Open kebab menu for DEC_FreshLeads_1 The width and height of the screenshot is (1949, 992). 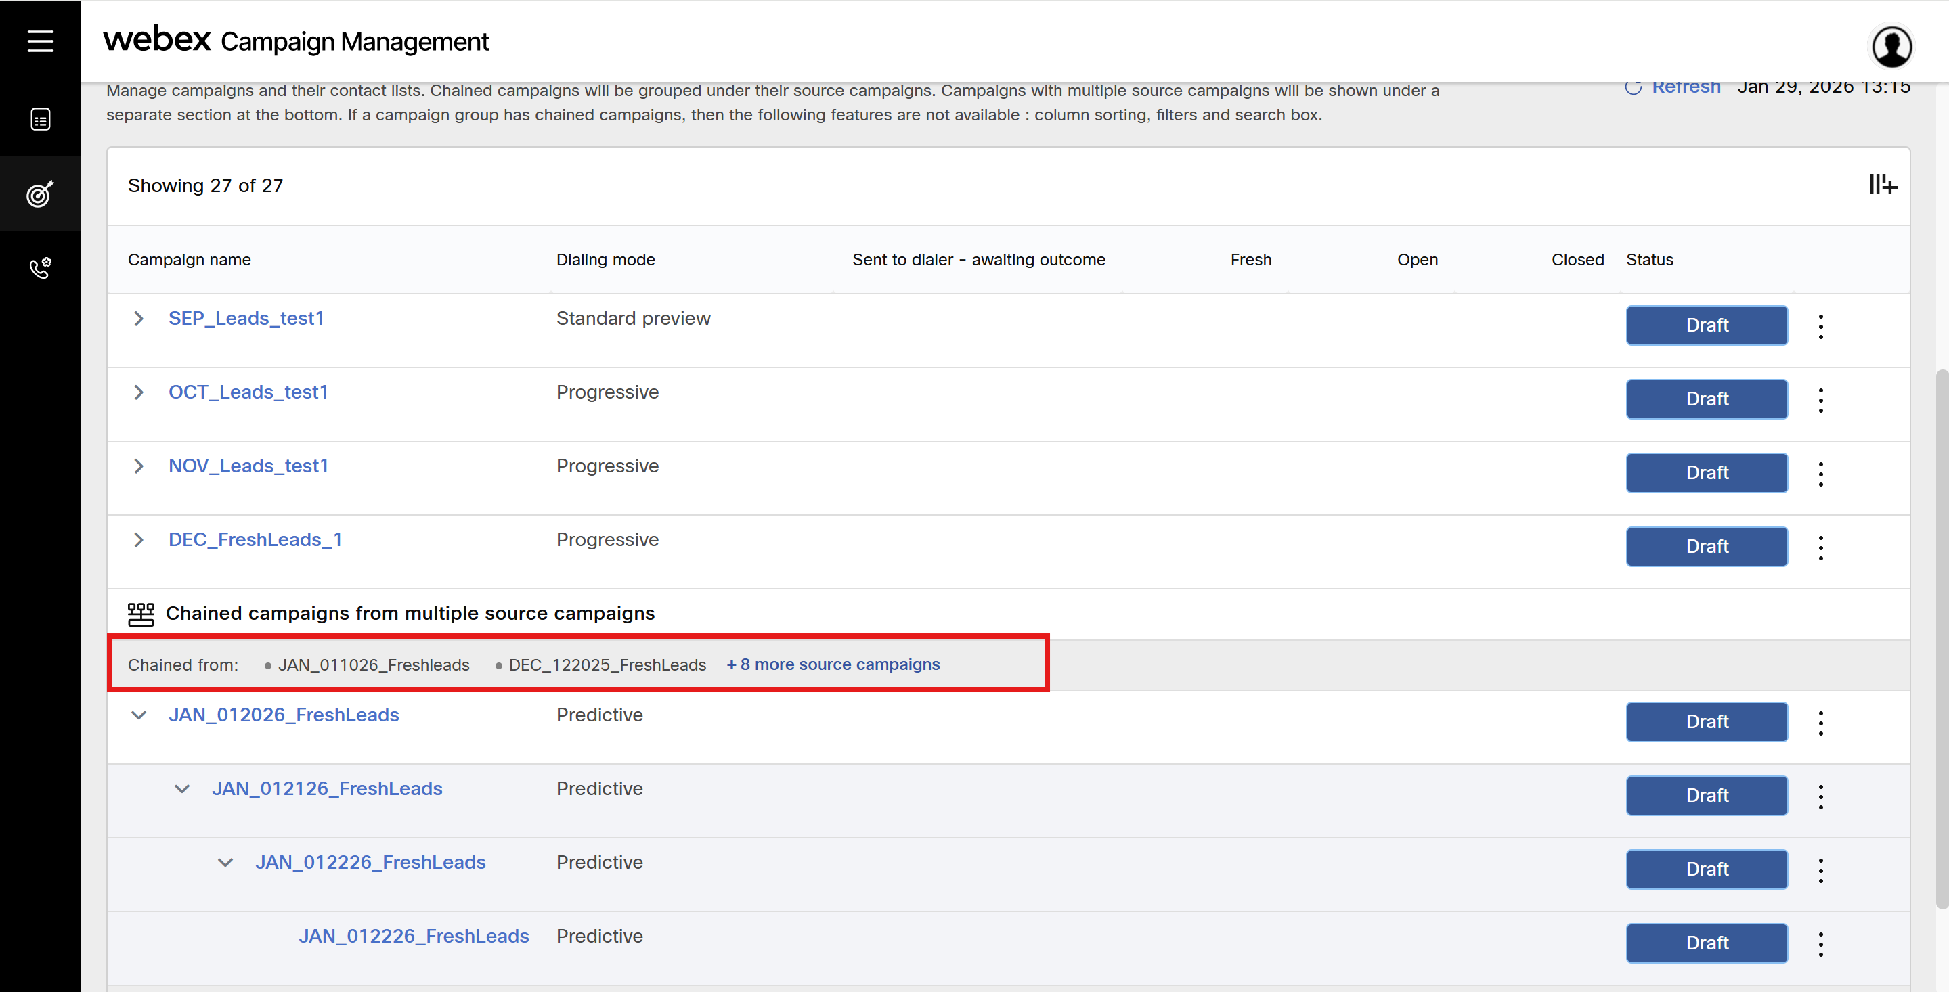1820,547
